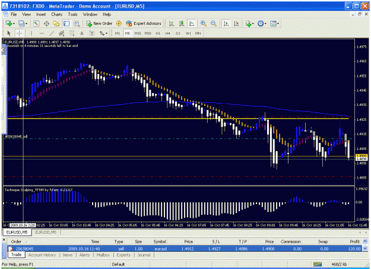Open the Navigator folder-star icon
371x269 pixels.
[56, 23]
